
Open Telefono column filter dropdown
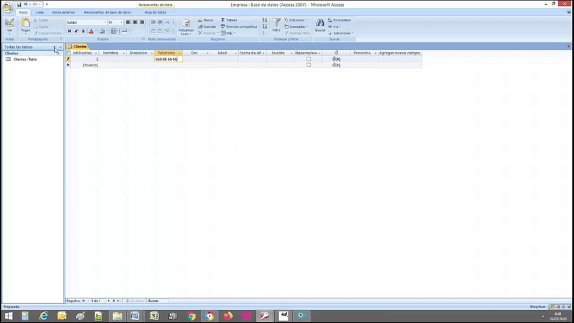click(180, 53)
